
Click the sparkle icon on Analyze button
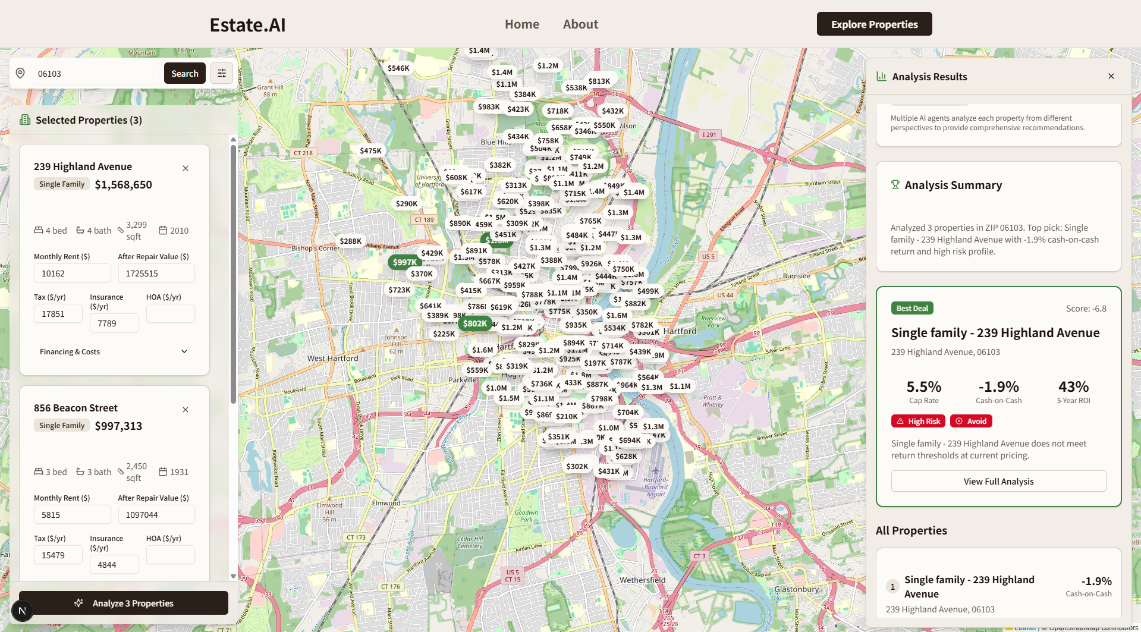[78, 603]
